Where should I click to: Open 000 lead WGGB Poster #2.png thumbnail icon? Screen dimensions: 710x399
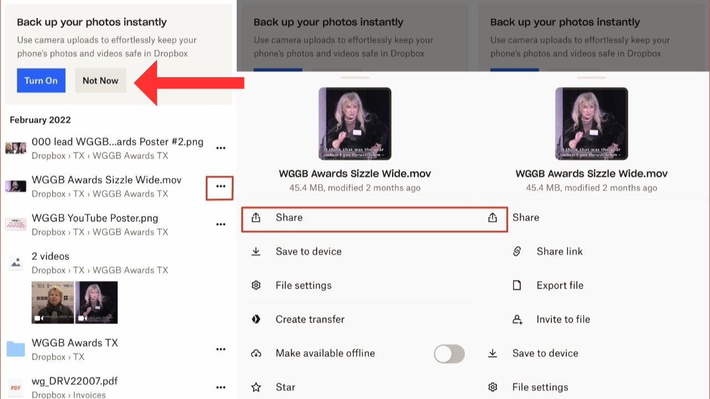[16, 148]
